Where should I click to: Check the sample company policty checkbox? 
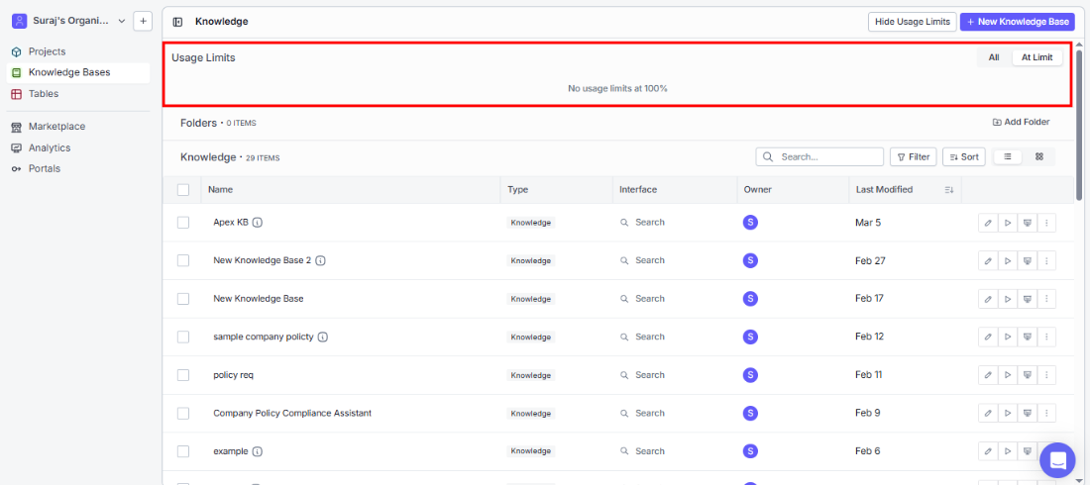(183, 337)
